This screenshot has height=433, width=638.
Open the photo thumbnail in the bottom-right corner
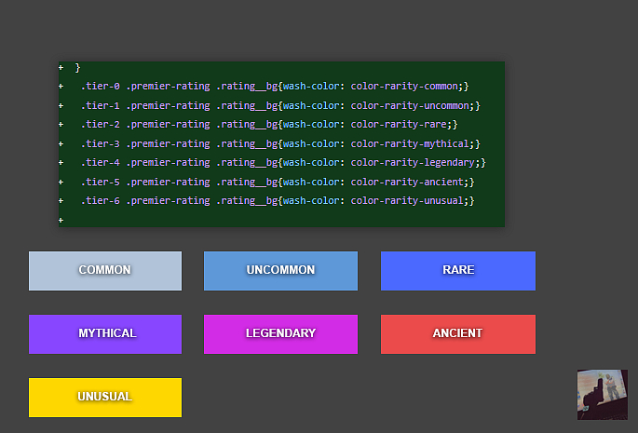(x=602, y=395)
